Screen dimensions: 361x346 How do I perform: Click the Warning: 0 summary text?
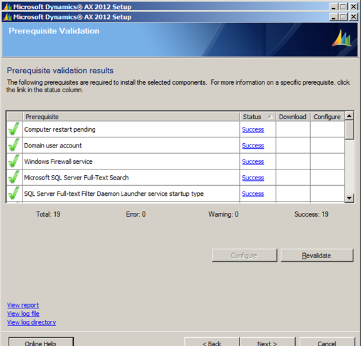(223, 214)
